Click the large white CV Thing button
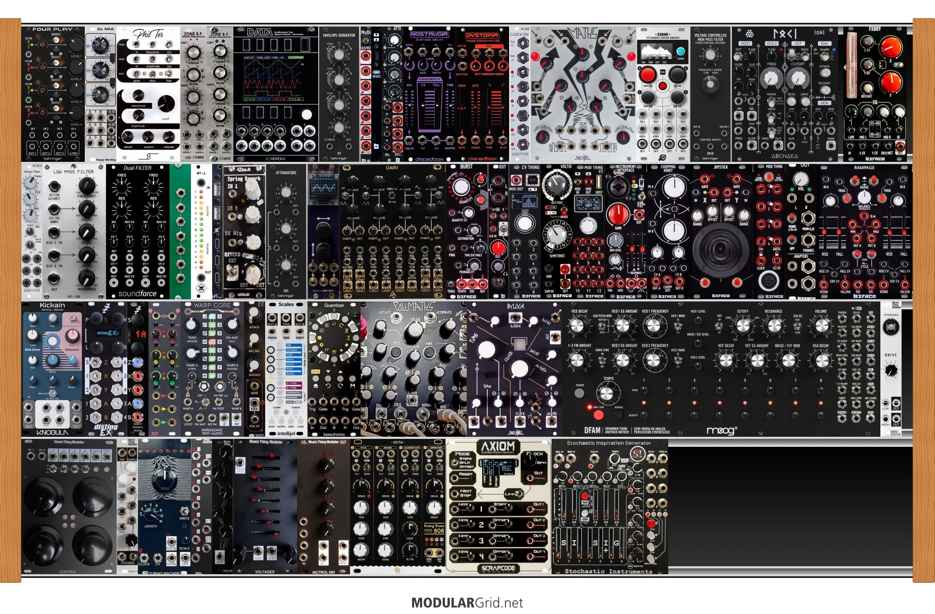The image size is (935, 614). click(x=525, y=223)
